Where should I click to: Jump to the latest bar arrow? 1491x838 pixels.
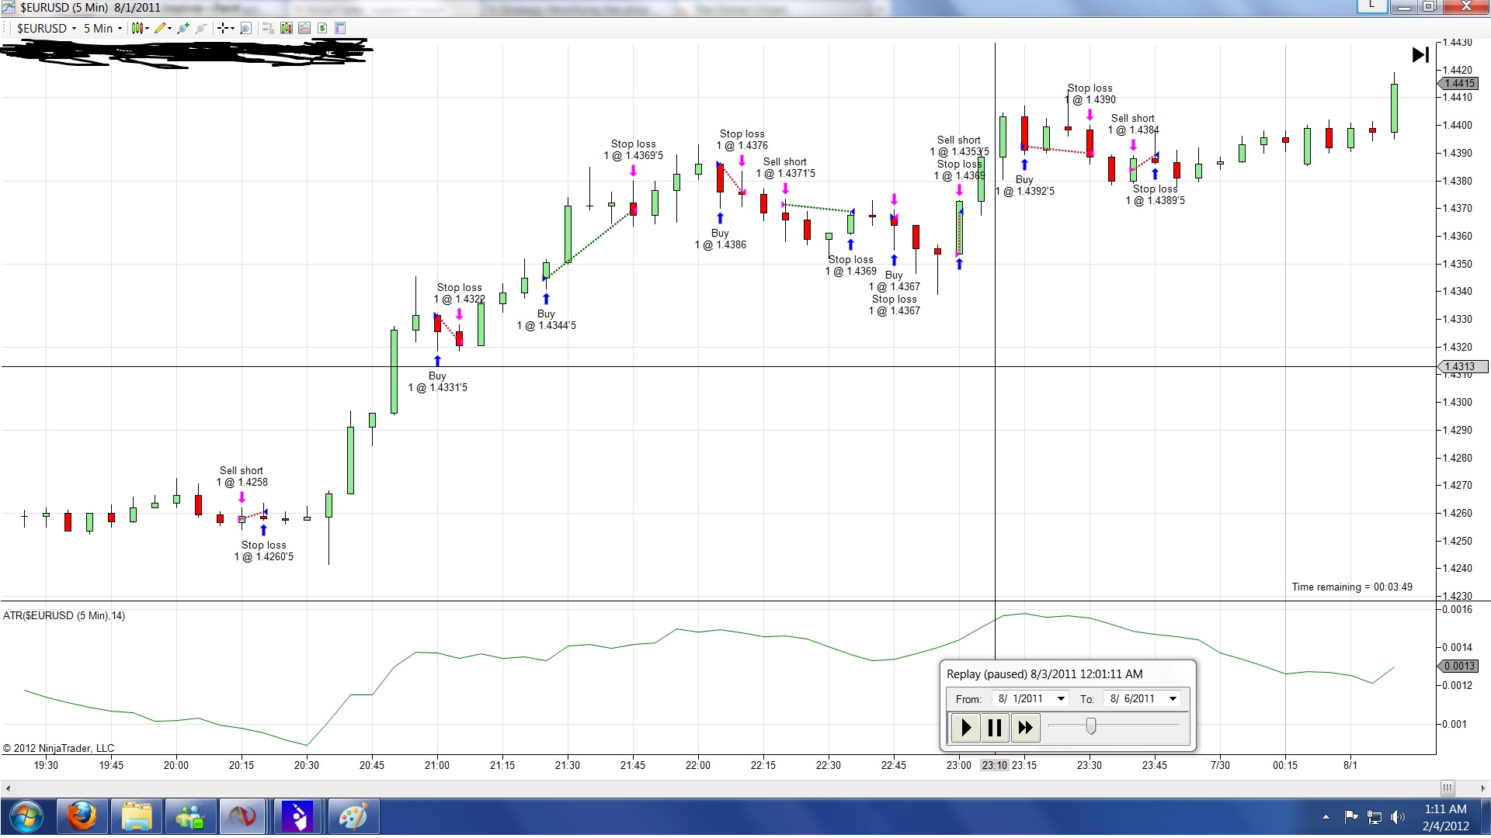[1420, 54]
